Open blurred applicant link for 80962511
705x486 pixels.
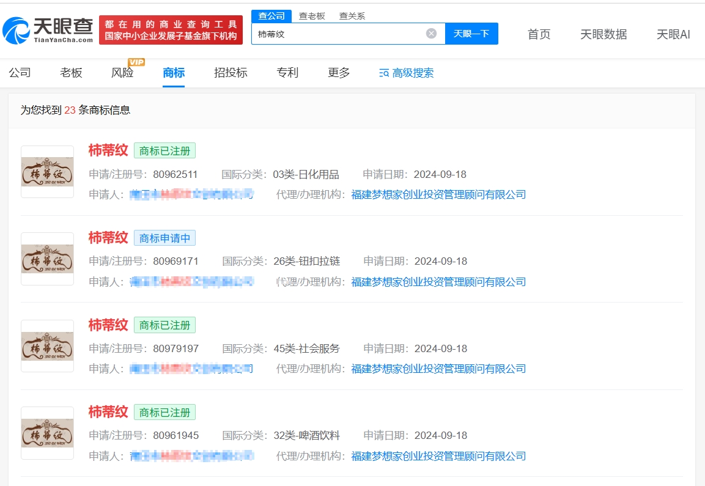[192, 194]
